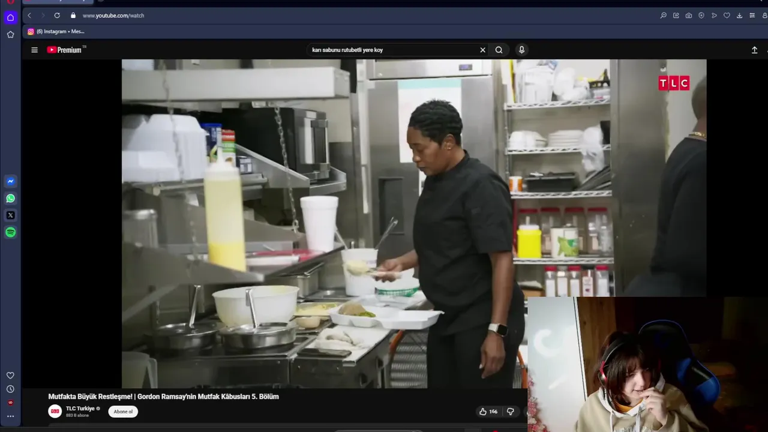
Task: Open the profile account icon in toolbar
Action: point(764,16)
